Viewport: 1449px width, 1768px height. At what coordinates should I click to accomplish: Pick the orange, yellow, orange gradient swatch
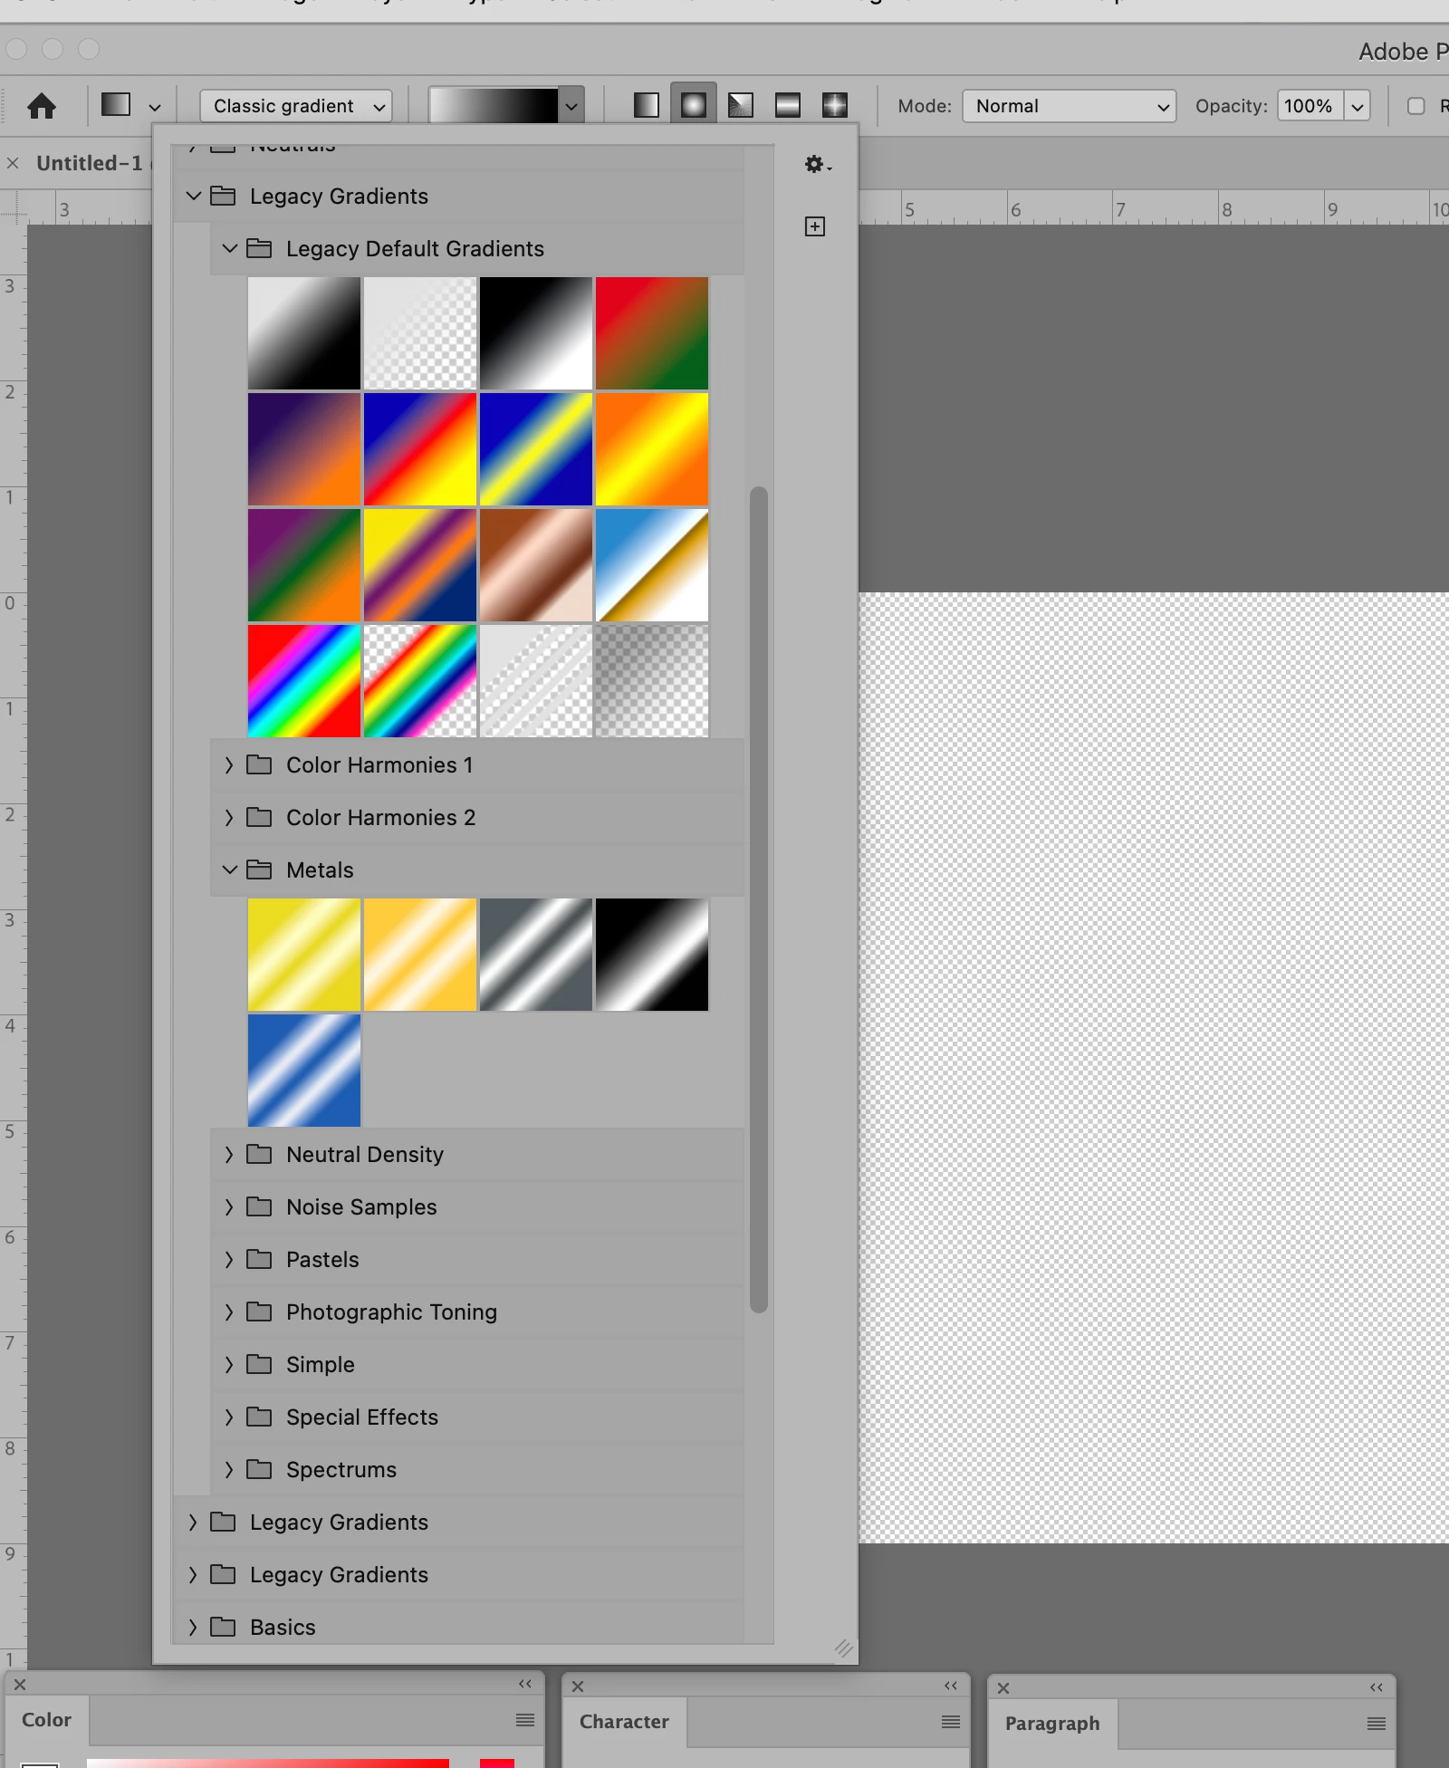click(652, 449)
